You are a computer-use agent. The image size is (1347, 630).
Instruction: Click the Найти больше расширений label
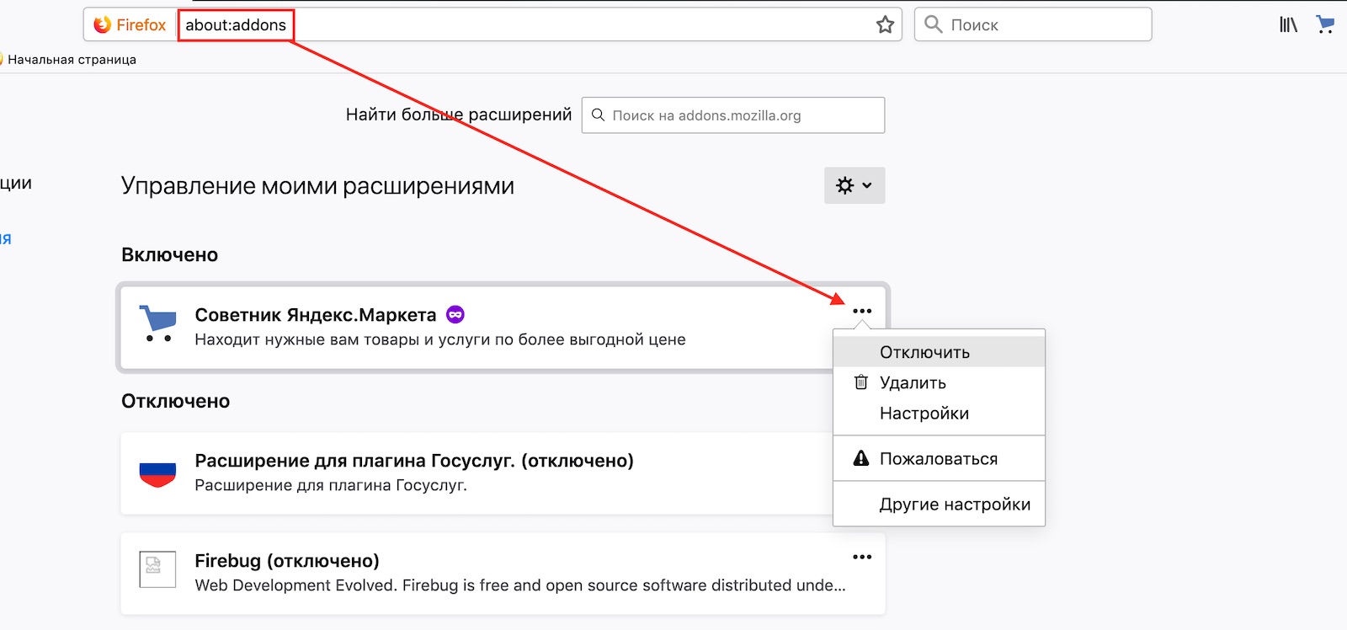459,115
